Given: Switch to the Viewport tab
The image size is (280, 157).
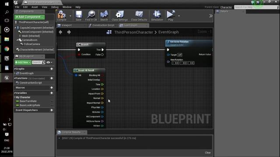Looking at the screenshot, I should (x=71, y=25).
